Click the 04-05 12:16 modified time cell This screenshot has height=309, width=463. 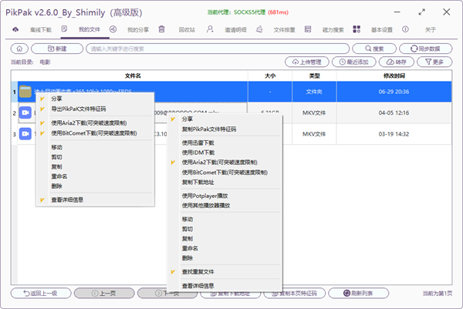click(394, 113)
